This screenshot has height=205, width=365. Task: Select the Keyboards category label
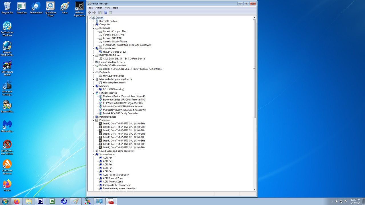[105, 72]
